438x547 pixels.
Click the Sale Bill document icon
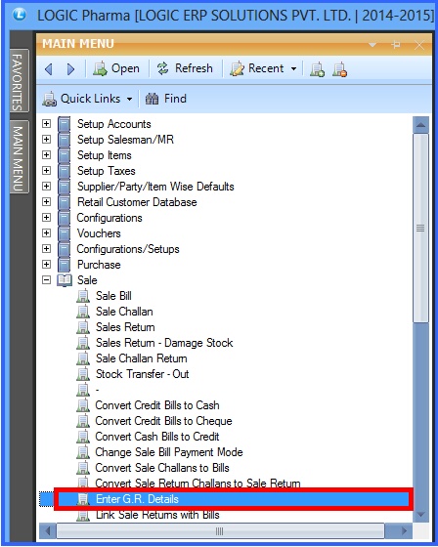click(83, 296)
